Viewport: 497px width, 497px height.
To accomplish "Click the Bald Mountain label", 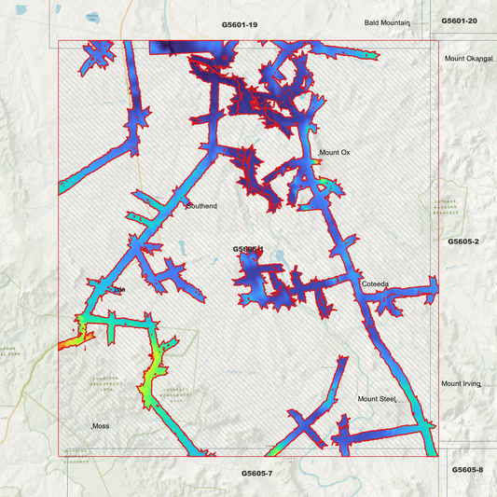I will coord(387,22).
